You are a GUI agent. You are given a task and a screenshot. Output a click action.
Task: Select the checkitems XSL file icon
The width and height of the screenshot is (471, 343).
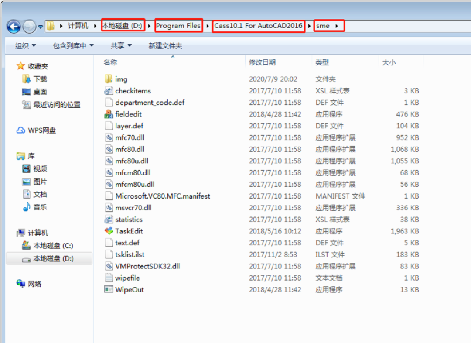[109, 91]
